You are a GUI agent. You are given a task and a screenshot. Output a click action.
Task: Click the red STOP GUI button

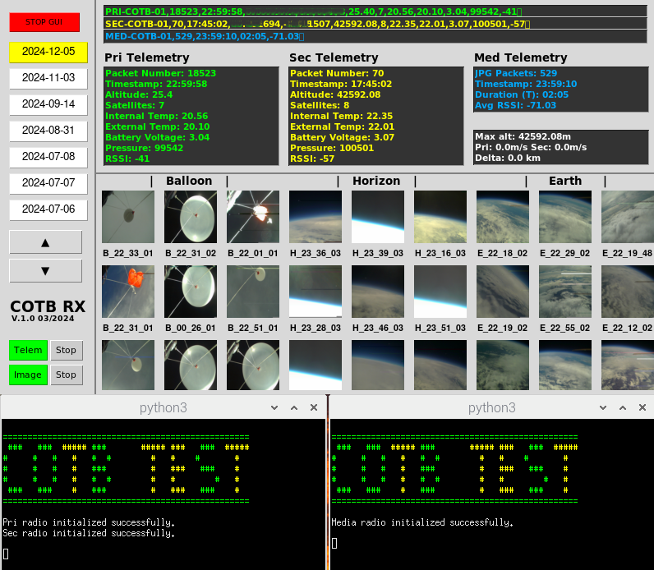point(44,22)
